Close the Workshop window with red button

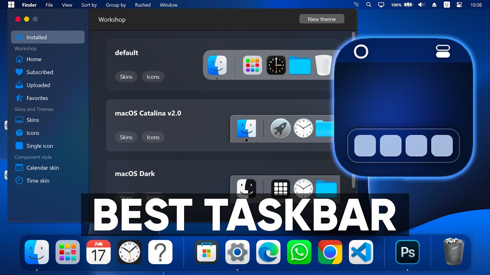(18, 19)
